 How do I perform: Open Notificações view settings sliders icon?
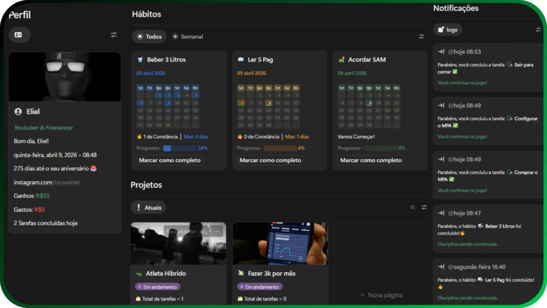coord(538,30)
